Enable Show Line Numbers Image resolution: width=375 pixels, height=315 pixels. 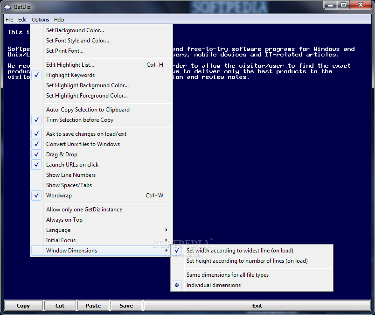click(x=102, y=175)
